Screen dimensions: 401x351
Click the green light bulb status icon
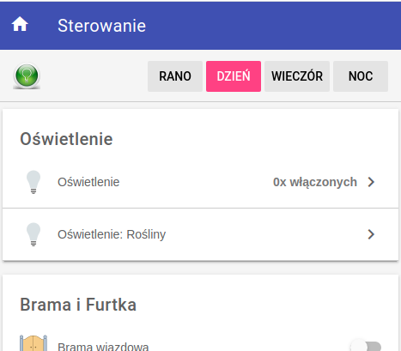(27, 76)
